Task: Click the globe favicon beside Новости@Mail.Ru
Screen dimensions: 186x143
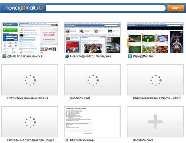Action: click(x=67, y=56)
